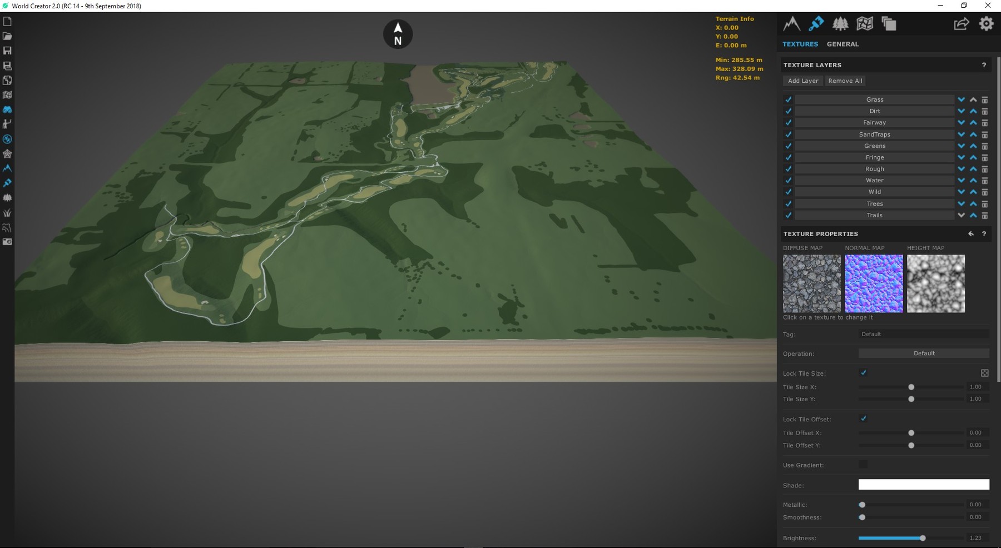Open the trees objects panel icon

coord(840,23)
